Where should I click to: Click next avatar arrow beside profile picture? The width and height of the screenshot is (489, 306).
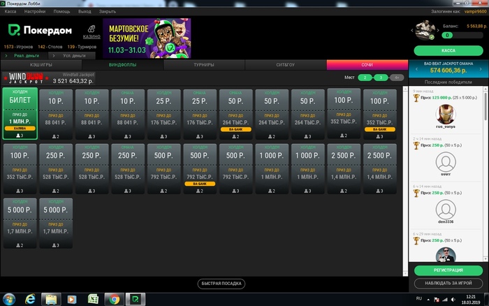click(x=438, y=30)
